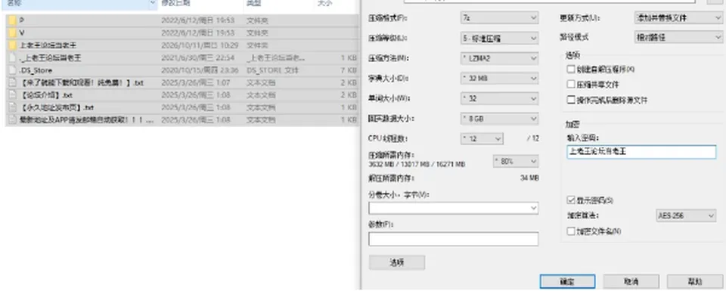Open the 压缩格式 dropdown showing 7z
Viewport: 726px width, 291px height.
pos(500,18)
